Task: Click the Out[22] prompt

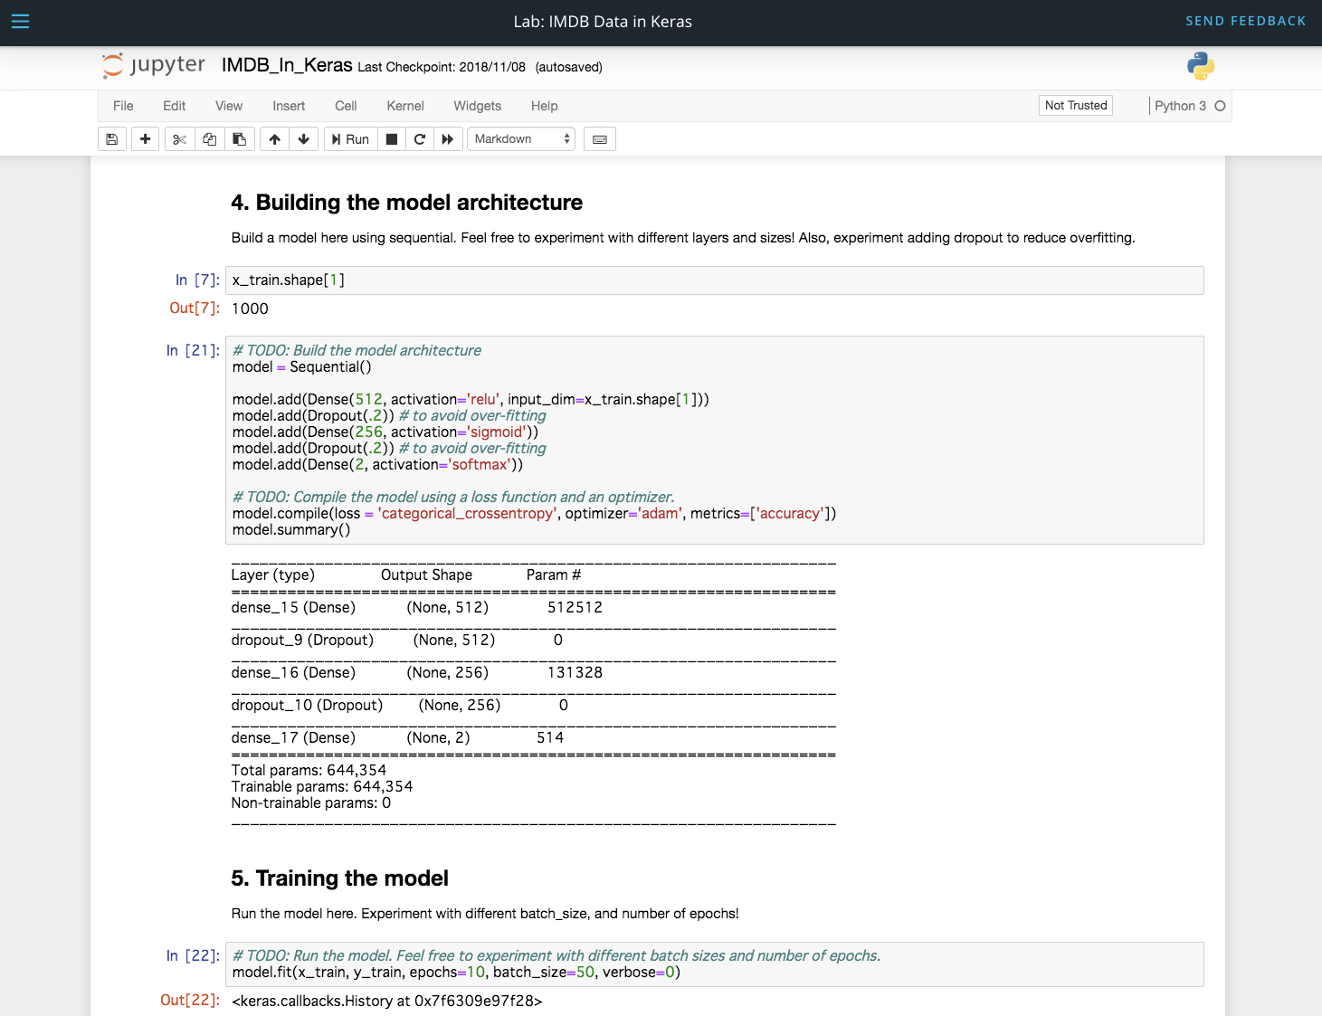Action: 190,1001
